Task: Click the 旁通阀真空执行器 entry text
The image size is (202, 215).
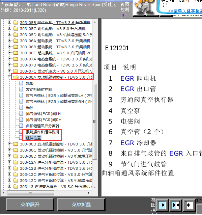Action: point(147,100)
